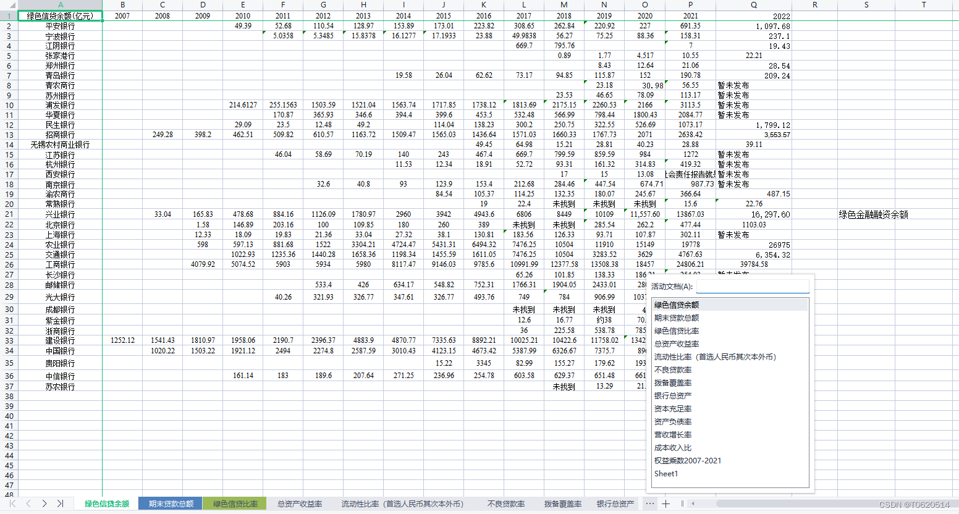
Task: Select Sheet1 in the sheet list popup
Action: point(730,473)
